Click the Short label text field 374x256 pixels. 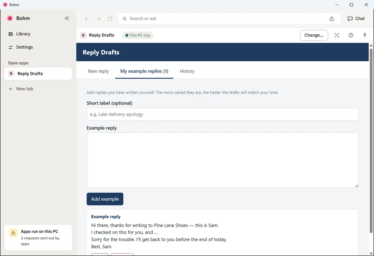pyautogui.click(x=223, y=114)
